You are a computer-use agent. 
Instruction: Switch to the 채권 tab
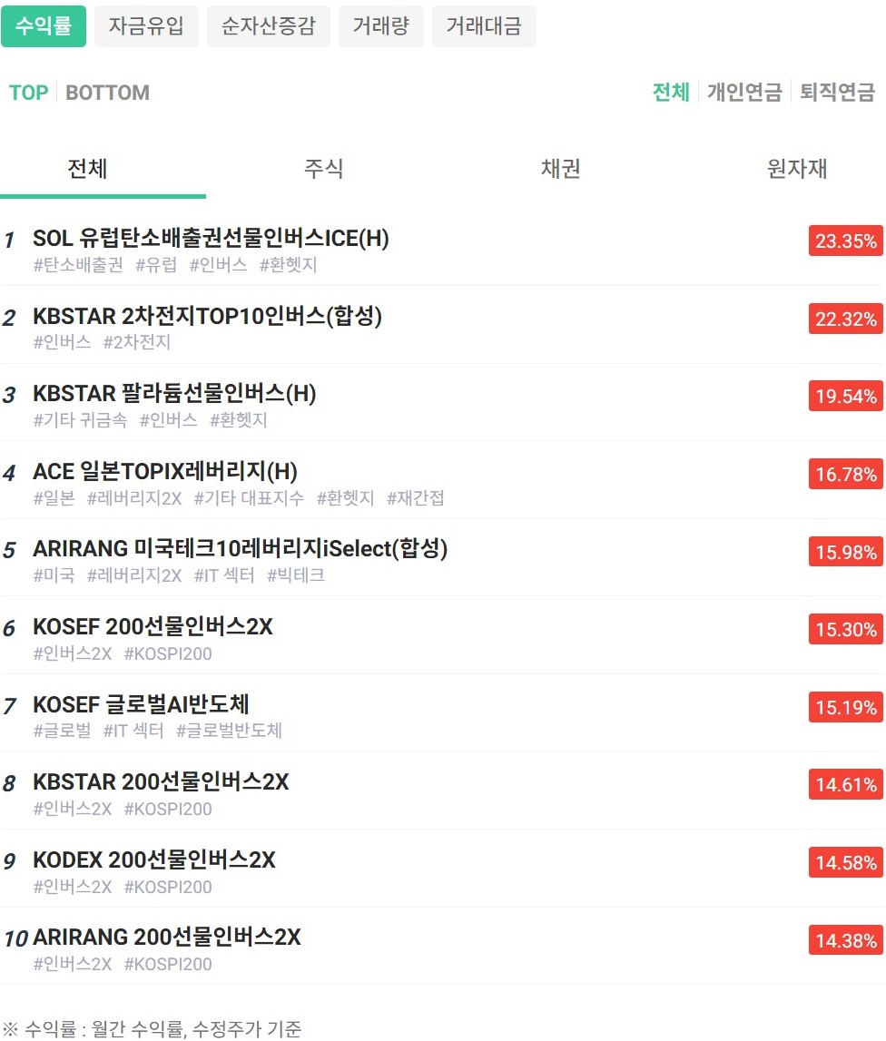click(x=560, y=169)
